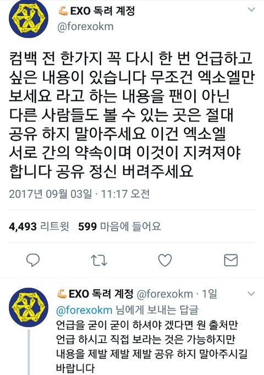Open main tweet's EXO logo profile picture
This screenshot has height=375, width=264.
pyautogui.click(x=29, y=18)
